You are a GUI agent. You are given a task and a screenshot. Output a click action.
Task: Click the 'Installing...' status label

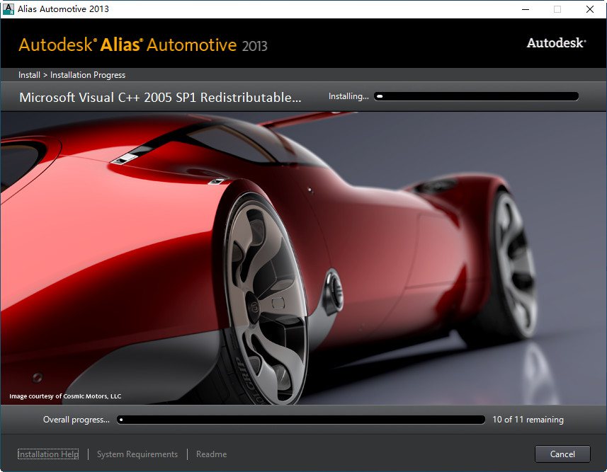348,96
